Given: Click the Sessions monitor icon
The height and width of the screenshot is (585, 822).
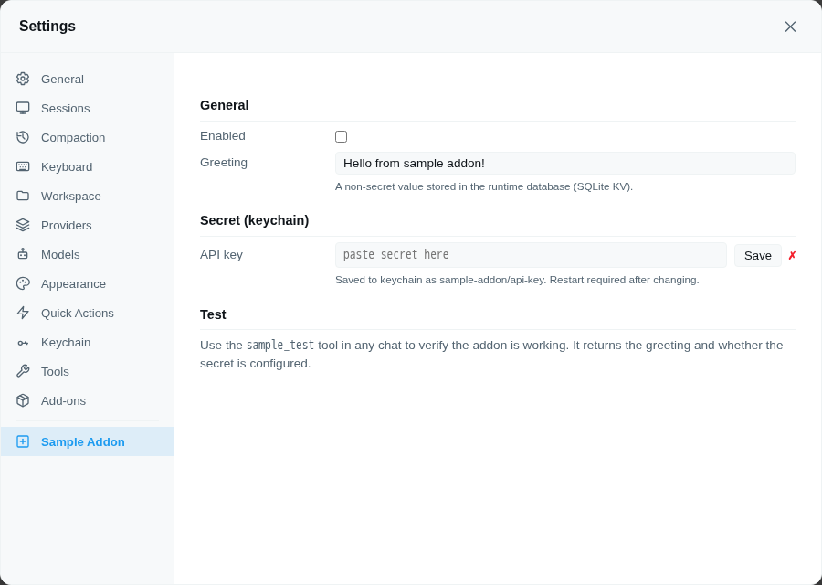Looking at the screenshot, I should coord(23,108).
